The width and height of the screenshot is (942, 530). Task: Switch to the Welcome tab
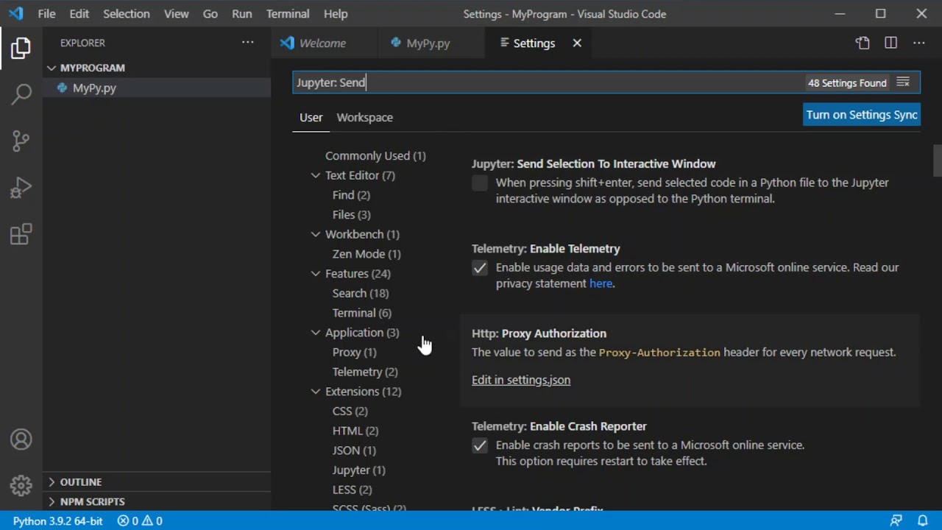click(x=324, y=43)
